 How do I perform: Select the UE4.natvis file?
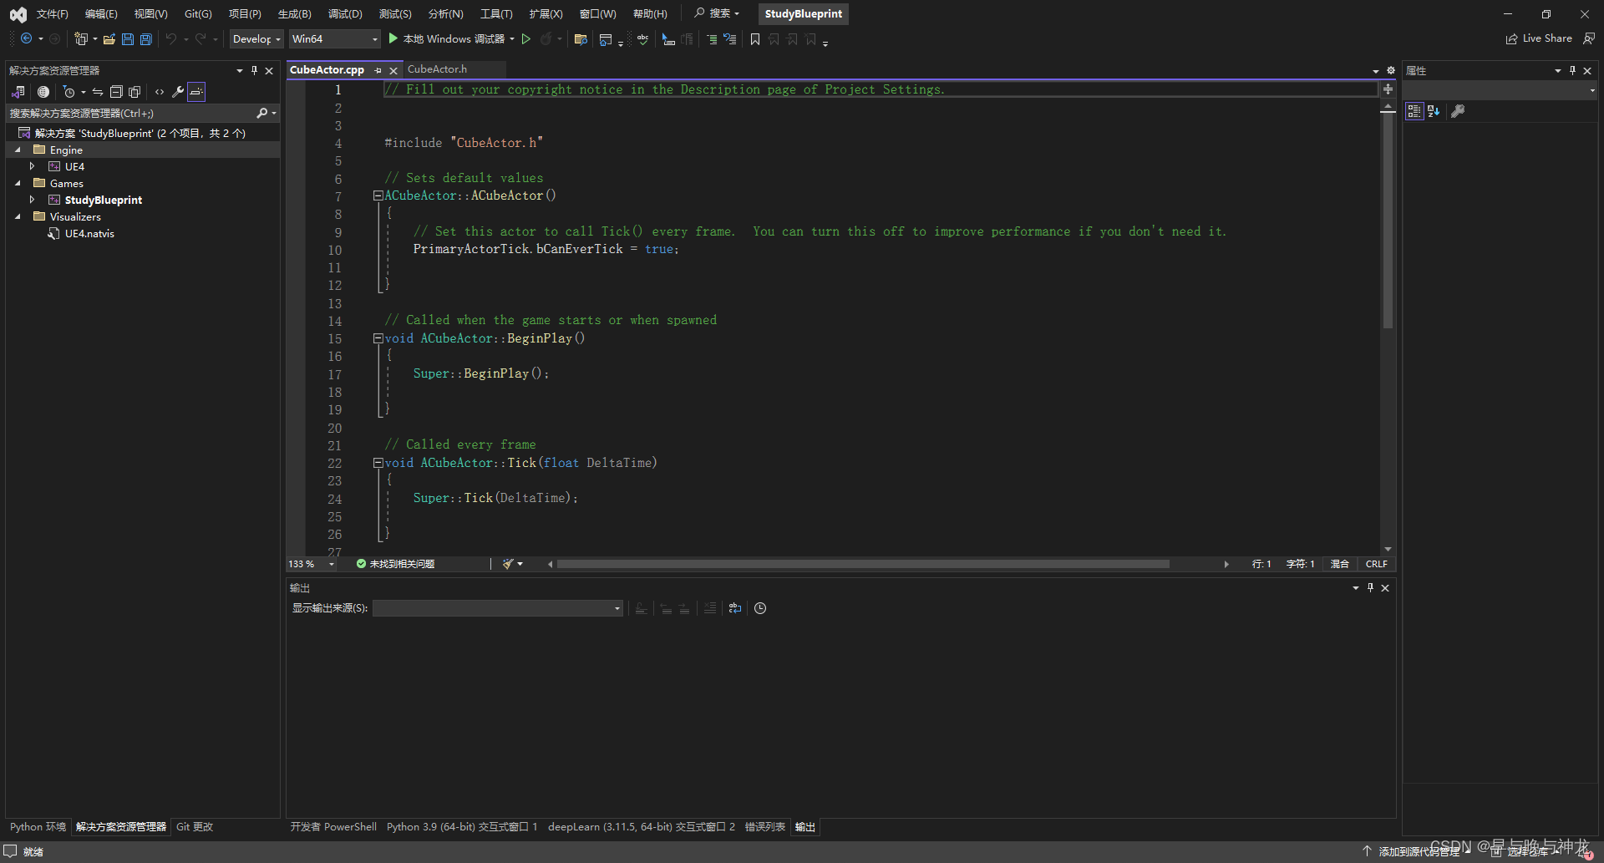89,234
